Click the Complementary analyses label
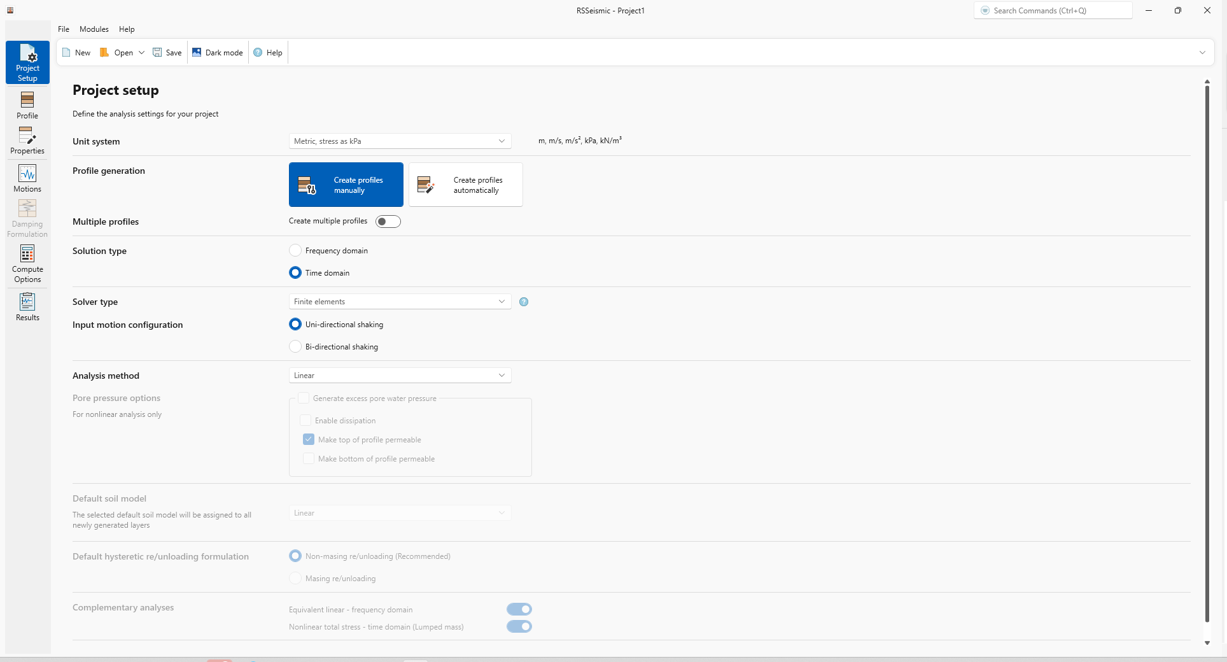This screenshot has width=1227, height=662. pos(123,608)
